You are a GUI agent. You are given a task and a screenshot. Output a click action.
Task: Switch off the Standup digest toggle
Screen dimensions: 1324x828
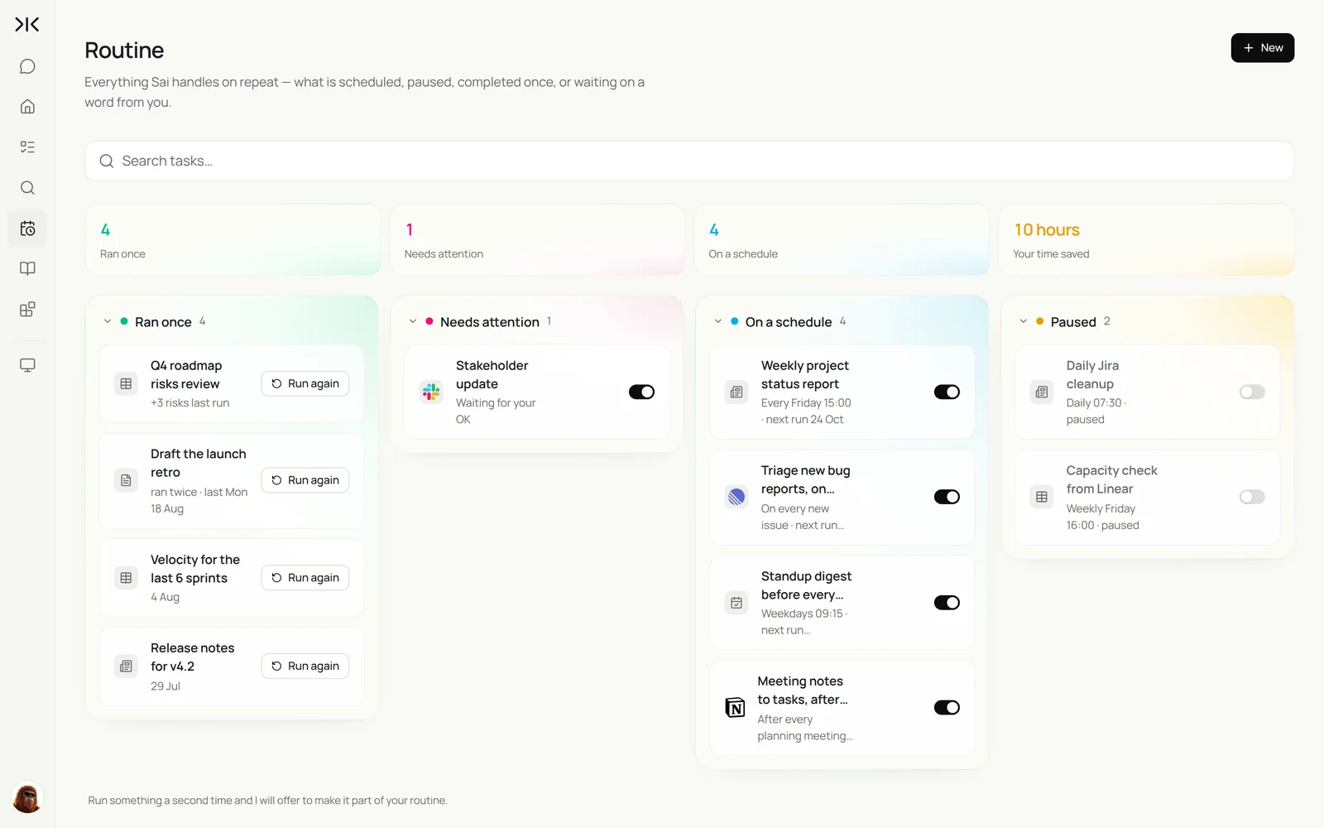[947, 603]
